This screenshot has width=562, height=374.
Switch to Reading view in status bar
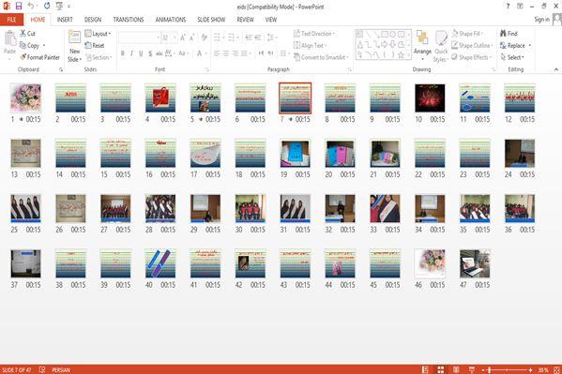point(456,369)
